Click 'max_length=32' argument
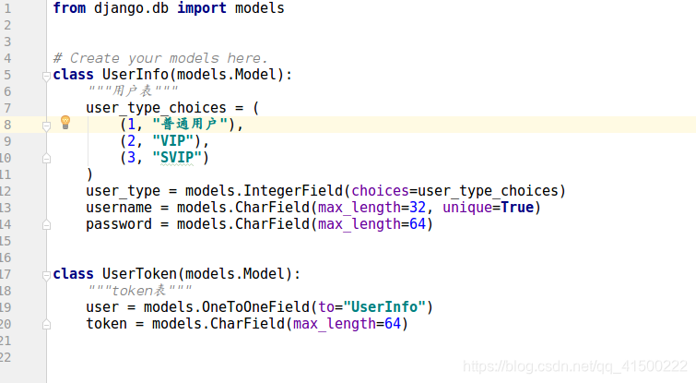The image size is (696, 383). click(372, 208)
